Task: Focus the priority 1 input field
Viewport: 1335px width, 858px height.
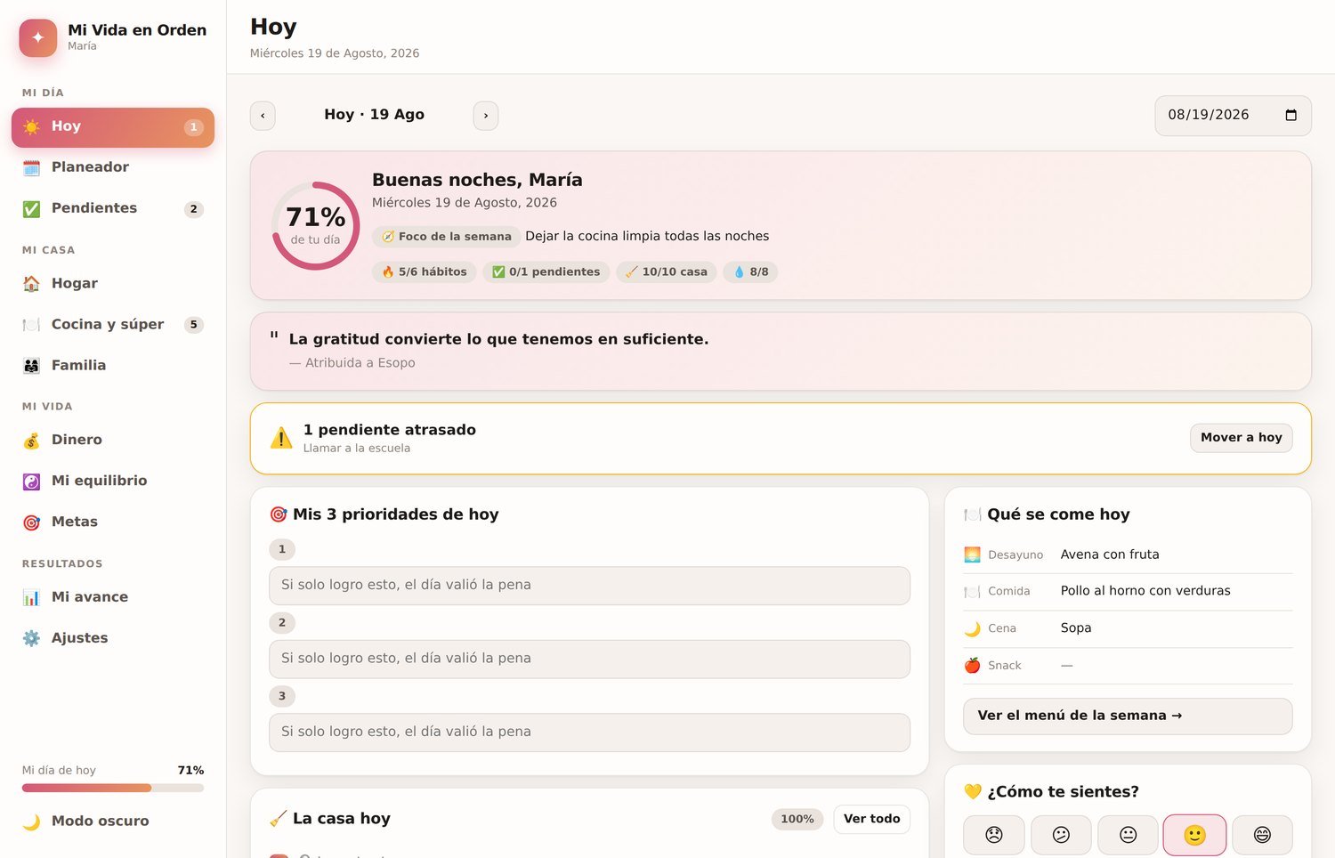Action: tap(589, 586)
